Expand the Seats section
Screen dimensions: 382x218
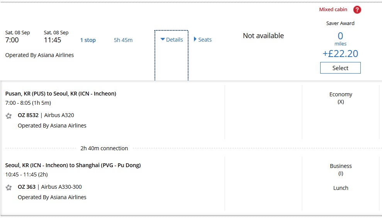point(203,40)
